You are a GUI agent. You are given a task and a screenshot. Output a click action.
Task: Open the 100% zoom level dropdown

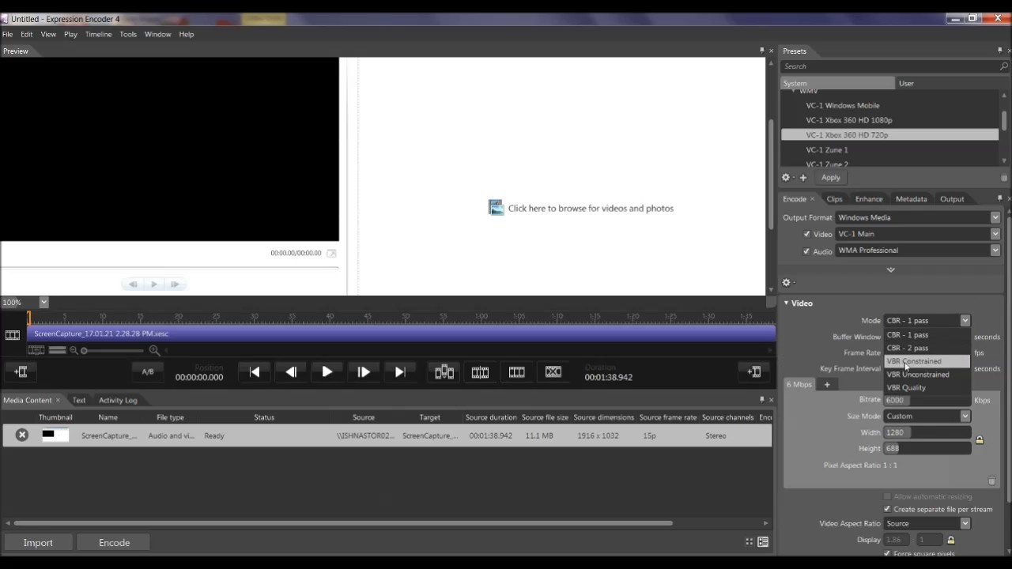[43, 302]
